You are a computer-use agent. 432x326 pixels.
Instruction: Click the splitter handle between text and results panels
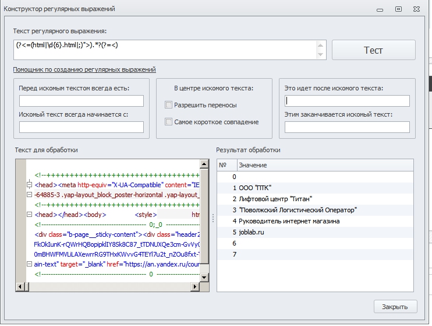pyautogui.click(x=213, y=218)
